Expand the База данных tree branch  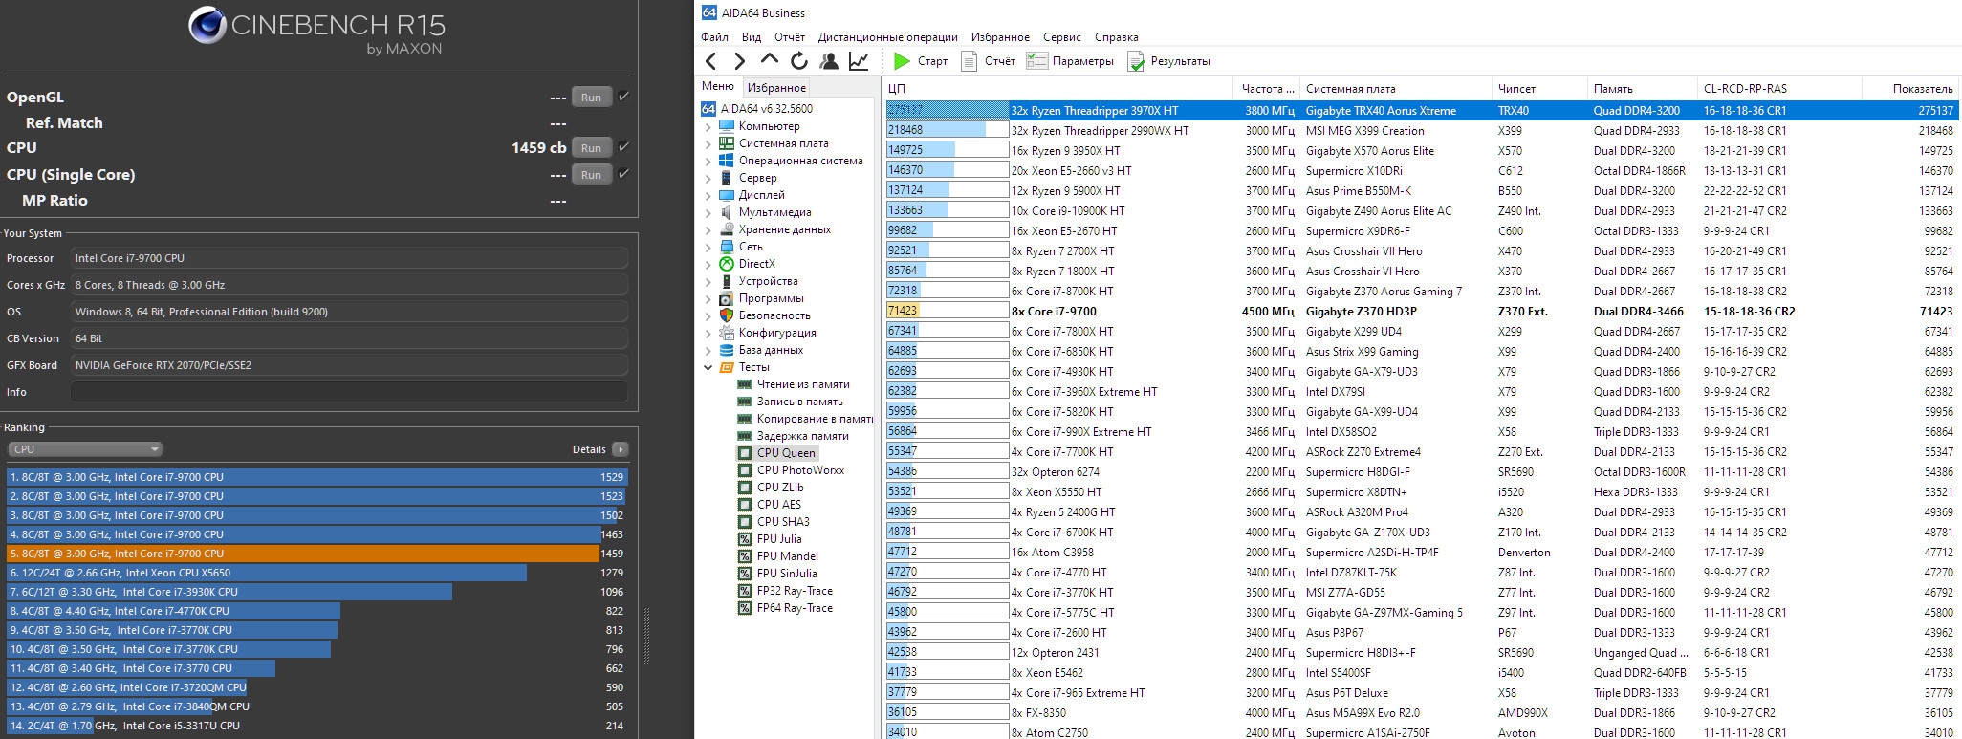(708, 350)
